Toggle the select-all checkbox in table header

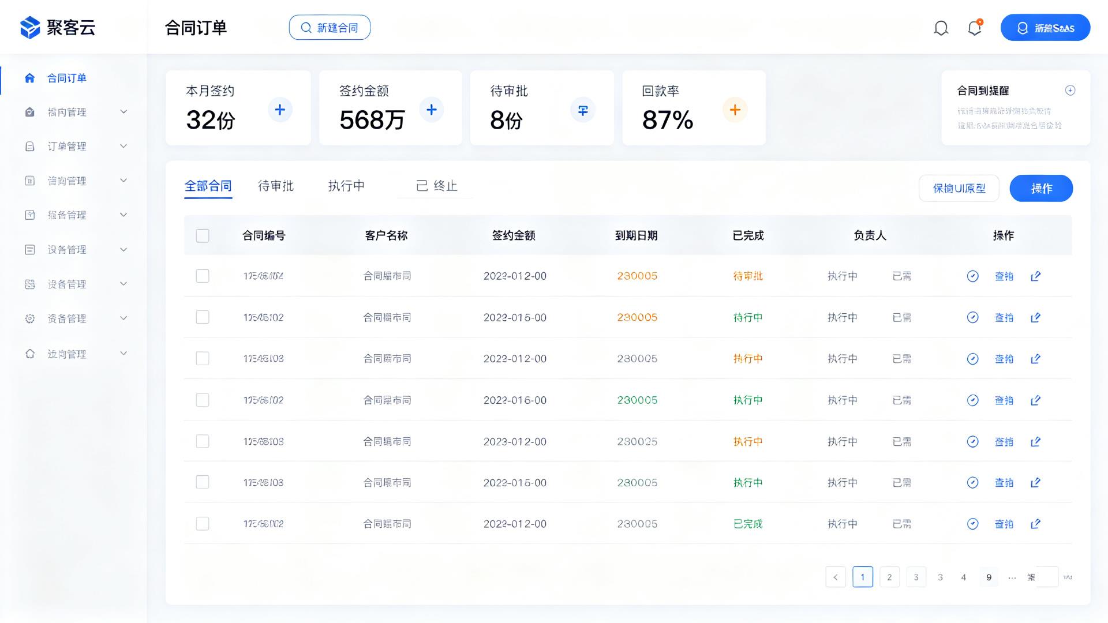(203, 235)
